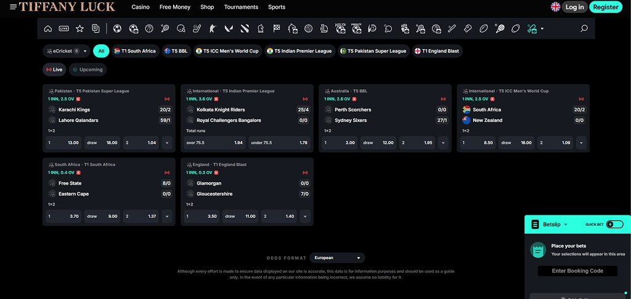The width and height of the screenshot is (631, 299).
Task: Bet on Gloucestershire at 1.40
Action: pos(279,216)
